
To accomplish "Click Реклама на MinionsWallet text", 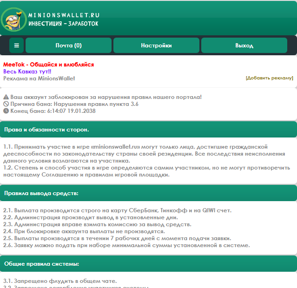I will pos(39,79).
